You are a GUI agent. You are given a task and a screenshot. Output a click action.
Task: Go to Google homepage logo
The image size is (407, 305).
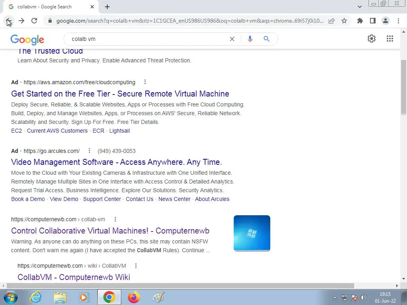[x=27, y=39]
